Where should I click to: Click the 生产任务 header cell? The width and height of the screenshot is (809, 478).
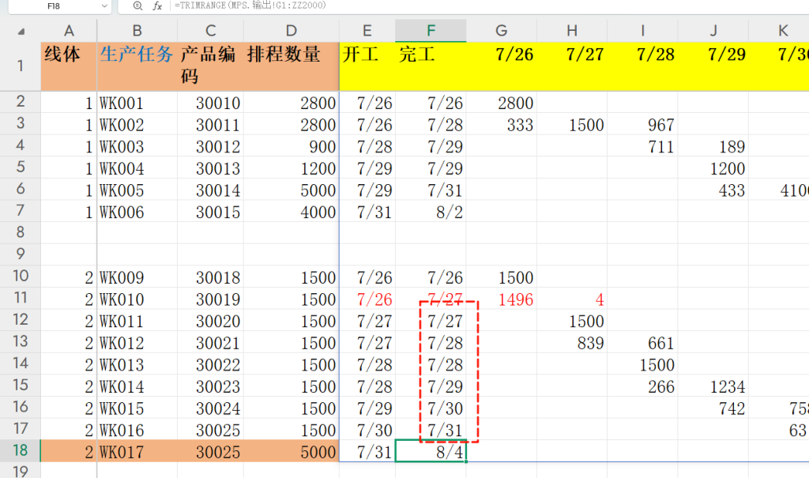137,66
